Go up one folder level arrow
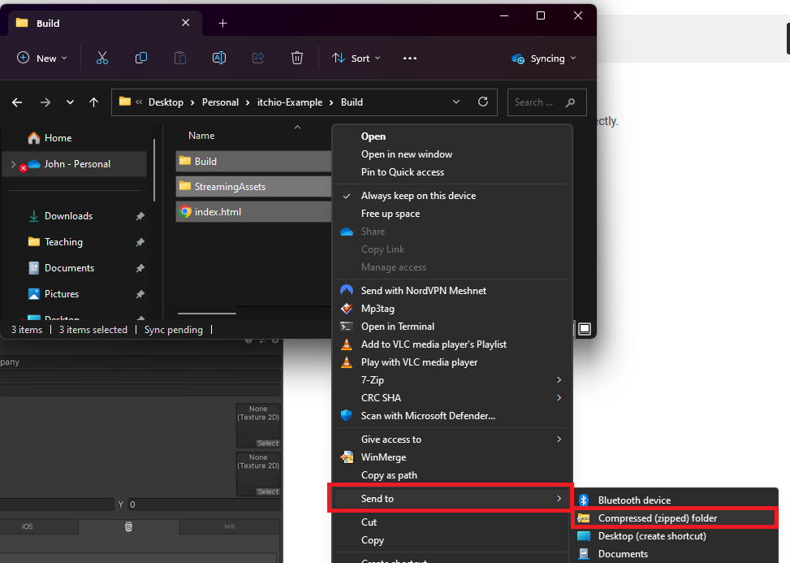 [93, 102]
